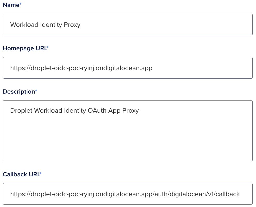
Task: Click the Name field label
Action: point(10,5)
